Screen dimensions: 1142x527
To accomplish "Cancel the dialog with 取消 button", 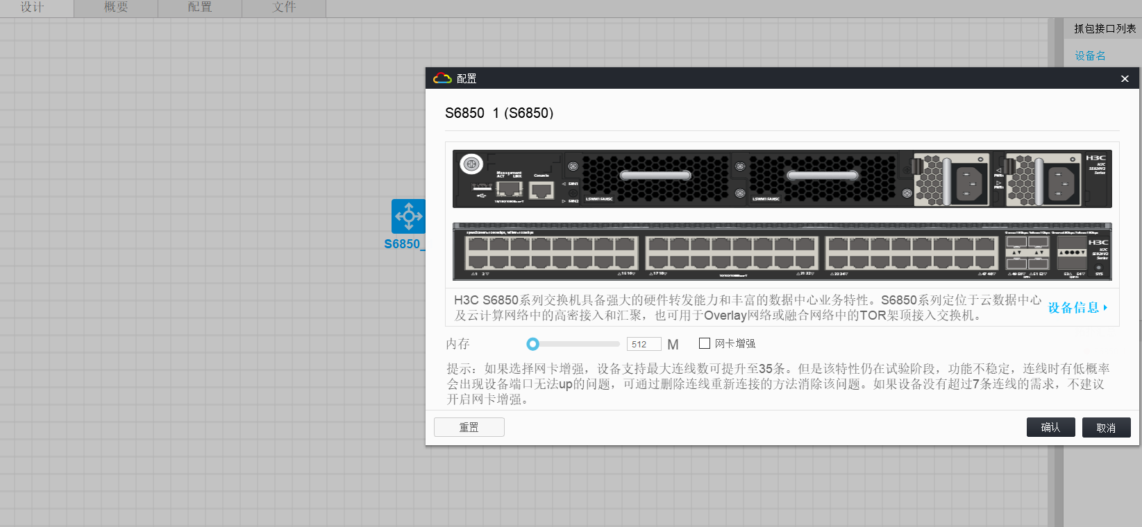I will 1106,427.
